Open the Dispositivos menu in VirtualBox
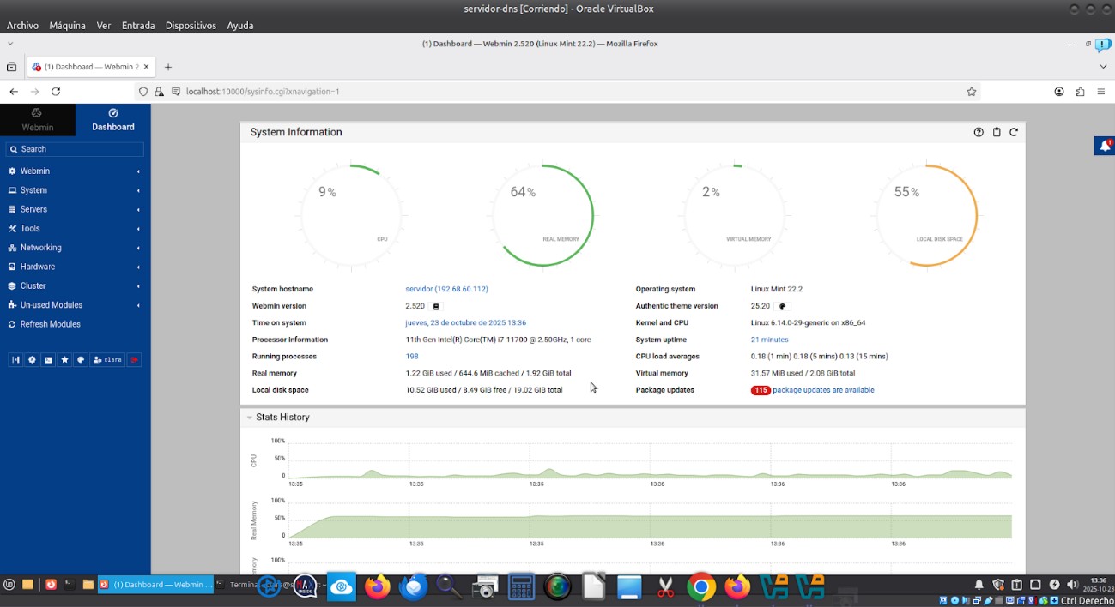The height and width of the screenshot is (607, 1115). pos(191,26)
